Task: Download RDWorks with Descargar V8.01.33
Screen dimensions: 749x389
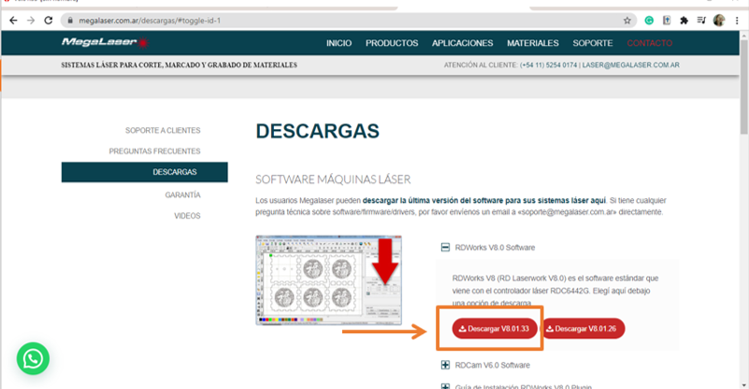Action: pos(495,329)
